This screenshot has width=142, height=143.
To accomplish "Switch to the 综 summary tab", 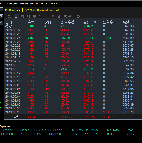I will (x=10, y=16).
